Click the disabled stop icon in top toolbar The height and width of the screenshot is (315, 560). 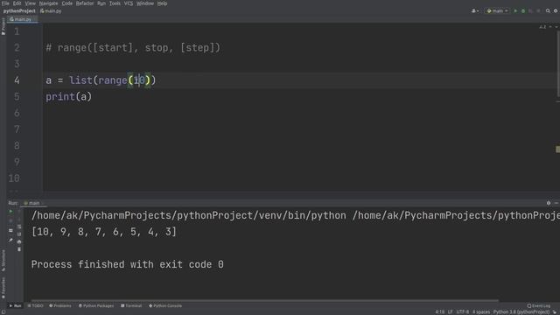[x=538, y=11]
